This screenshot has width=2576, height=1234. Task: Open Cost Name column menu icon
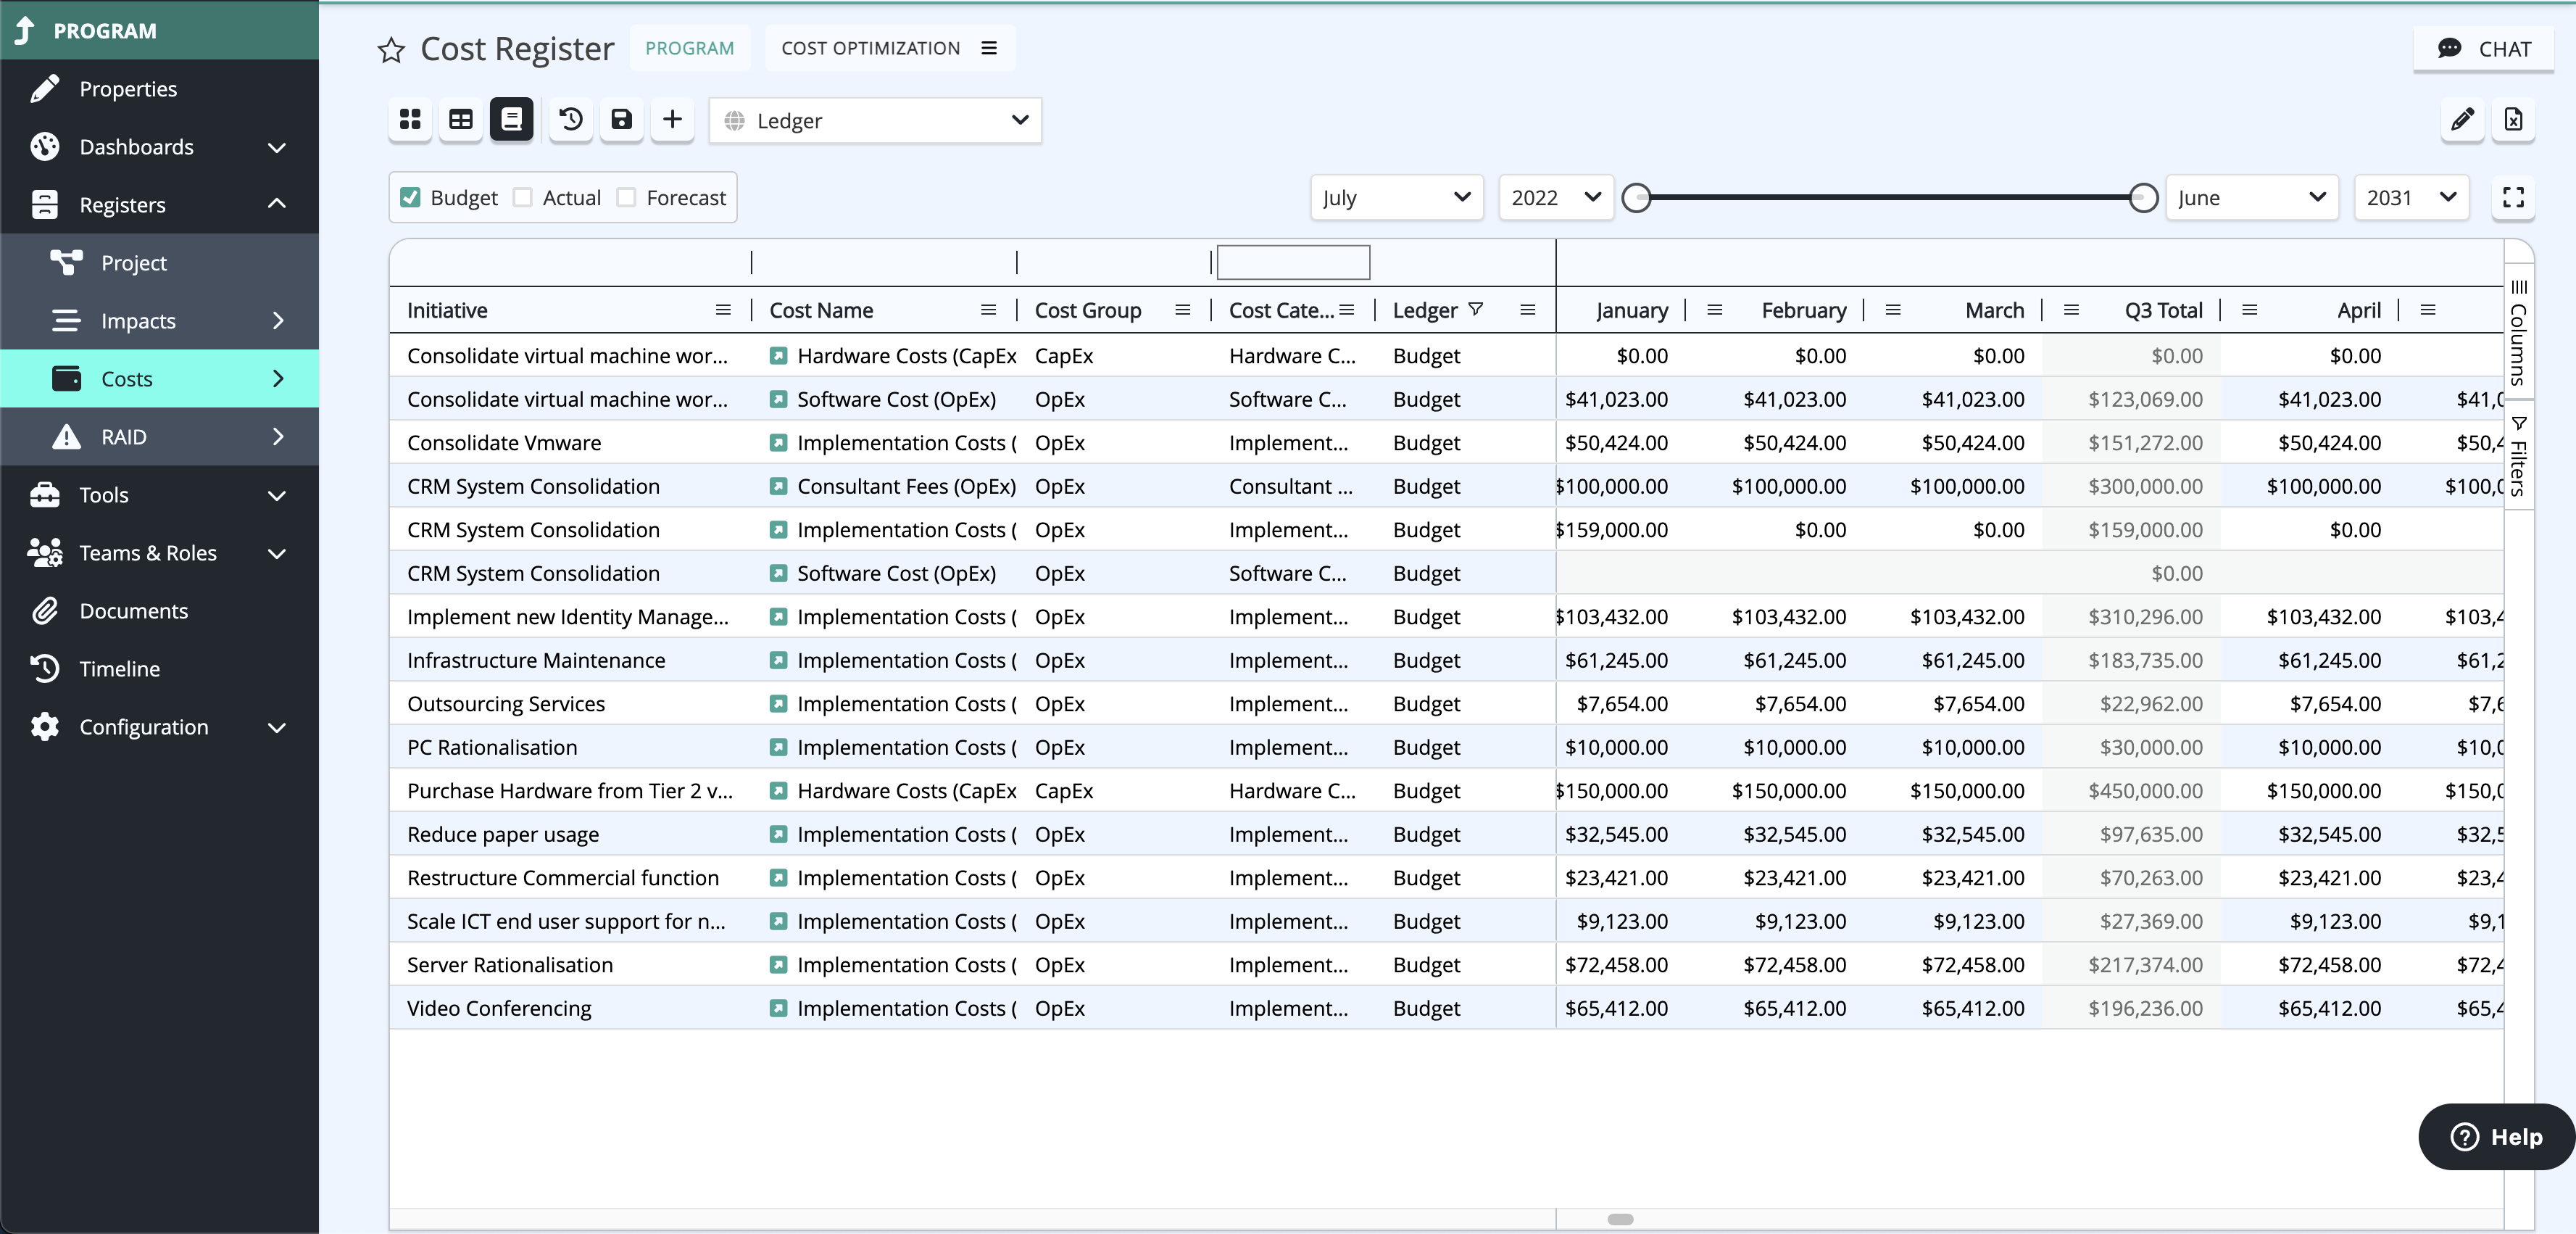(989, 310)
